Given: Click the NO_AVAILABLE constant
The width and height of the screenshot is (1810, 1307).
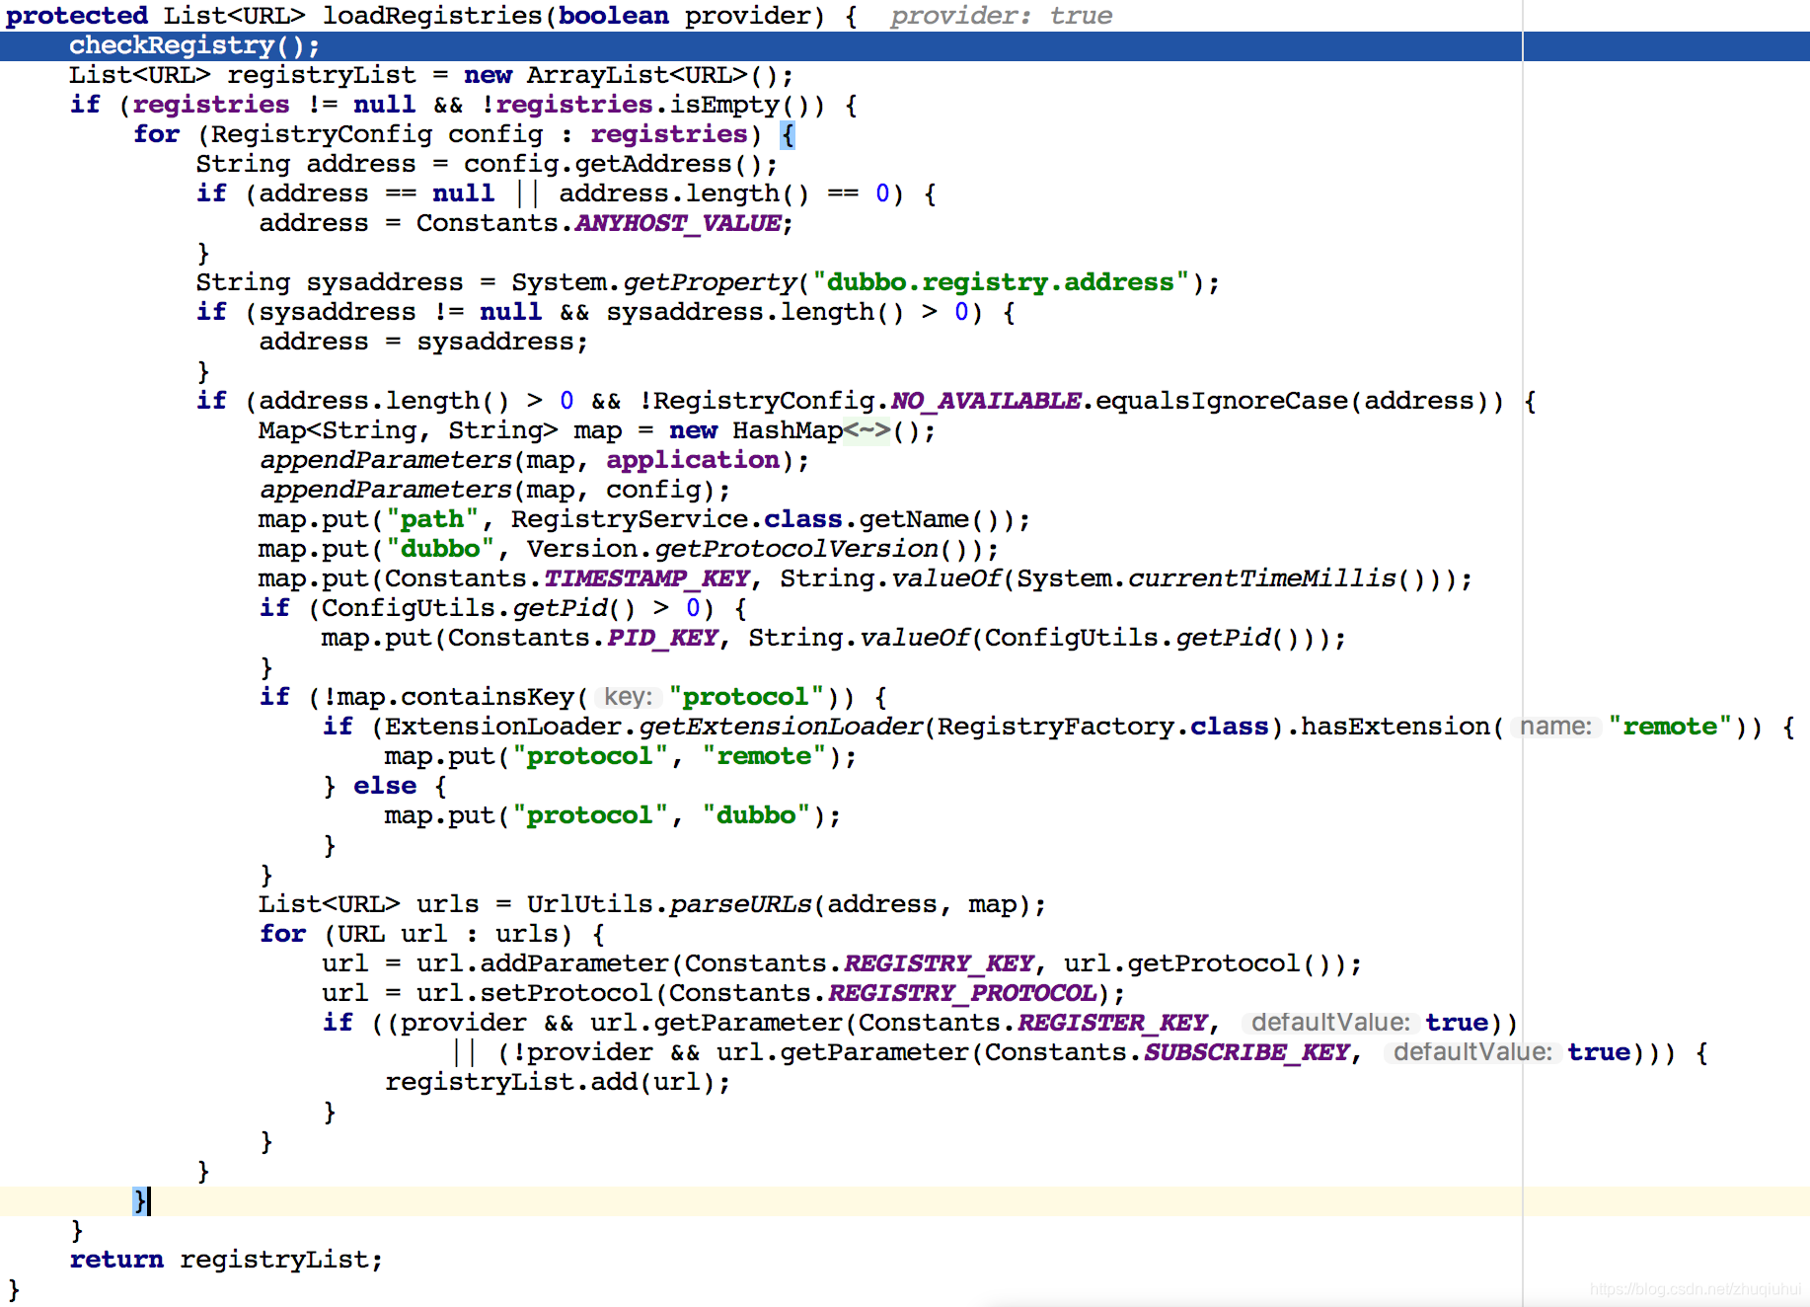Looking at the screenshot, I should tap(986, 401).
